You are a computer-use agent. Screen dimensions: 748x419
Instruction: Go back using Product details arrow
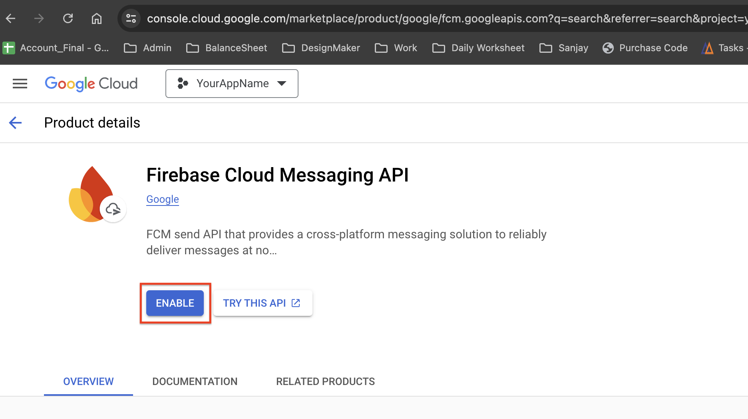click(15, 123)
